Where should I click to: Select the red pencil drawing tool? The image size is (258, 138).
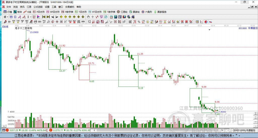5,22
